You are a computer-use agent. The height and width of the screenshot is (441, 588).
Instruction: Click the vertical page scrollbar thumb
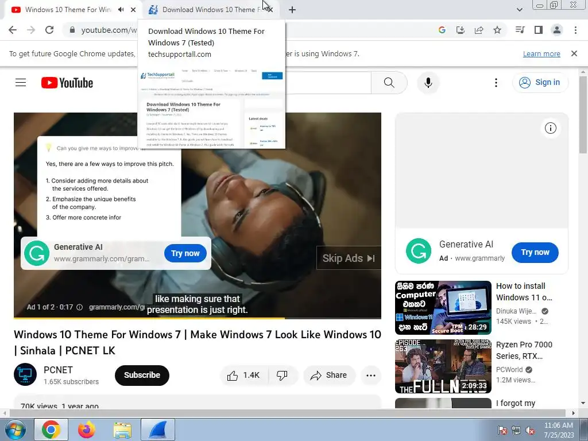(x=583, y=114)
